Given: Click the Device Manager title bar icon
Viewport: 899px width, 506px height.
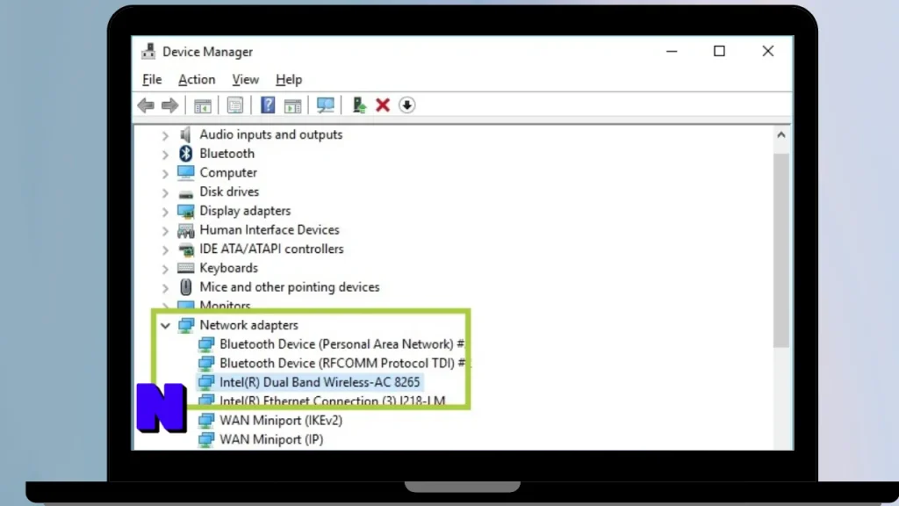Looking at the screenshot, I should (x=148, y=51).
